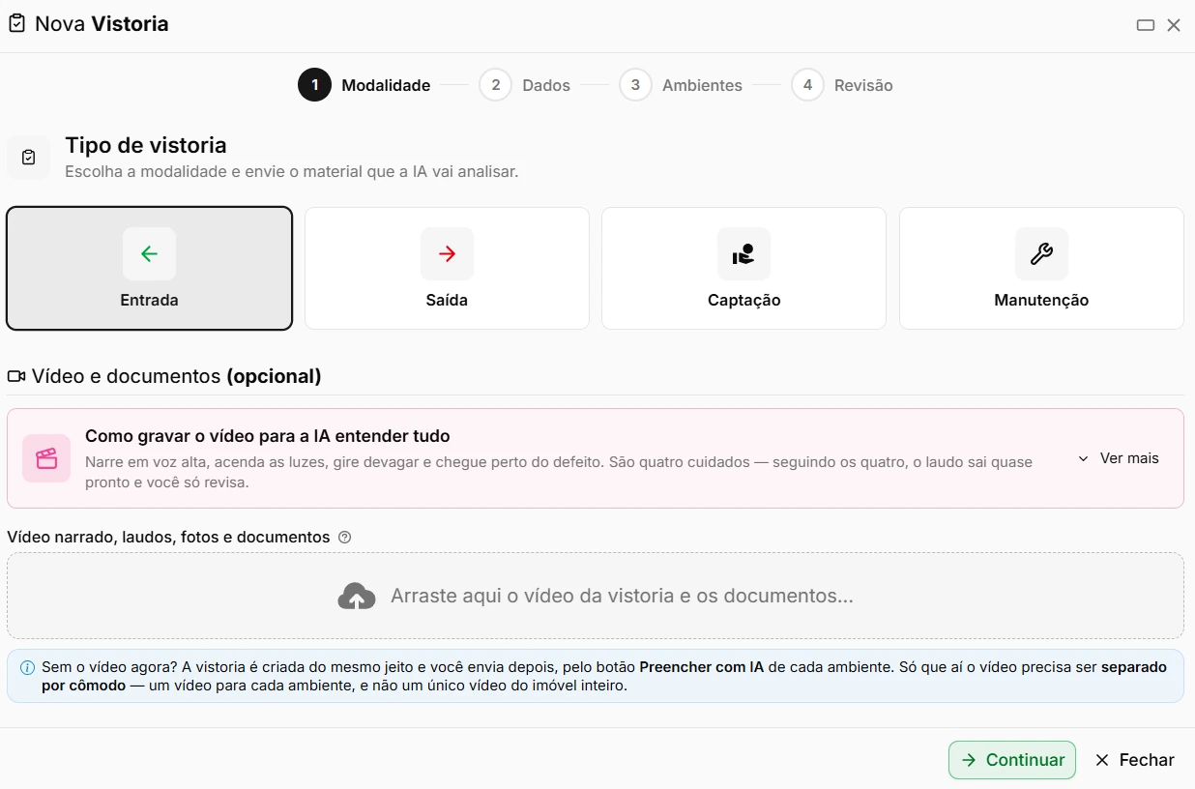Click the wrench Manutenção icon
The width and height of the screenshot is (1195, 789).
1041,254
